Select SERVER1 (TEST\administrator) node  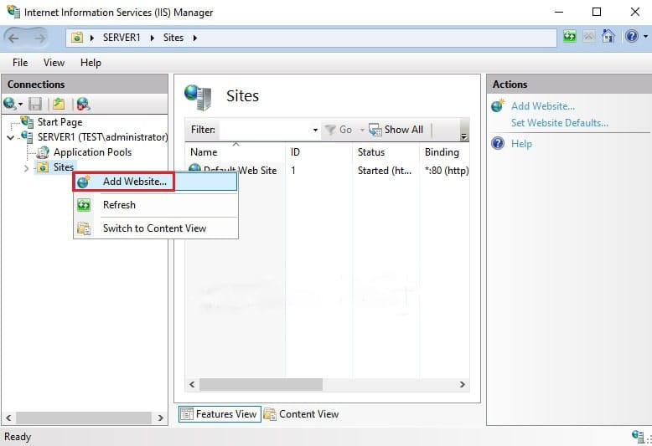(x=102, y=137)
